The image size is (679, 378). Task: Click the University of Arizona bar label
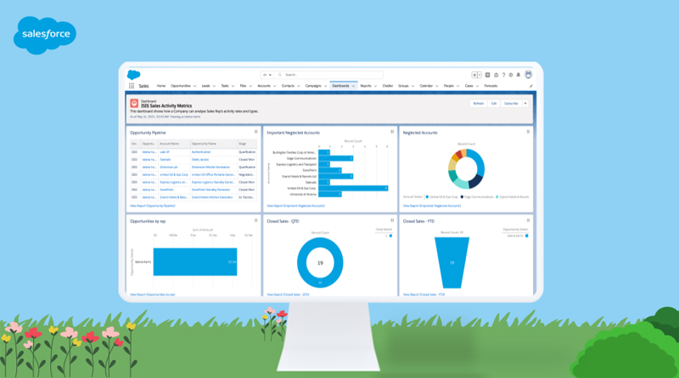tap(303, 195)
